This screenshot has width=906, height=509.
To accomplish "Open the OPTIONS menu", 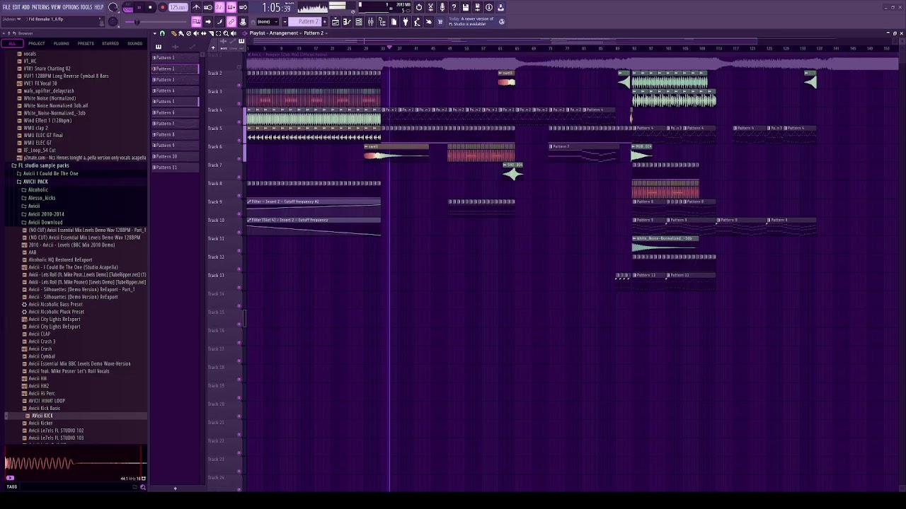I will (x=71, y=7).
